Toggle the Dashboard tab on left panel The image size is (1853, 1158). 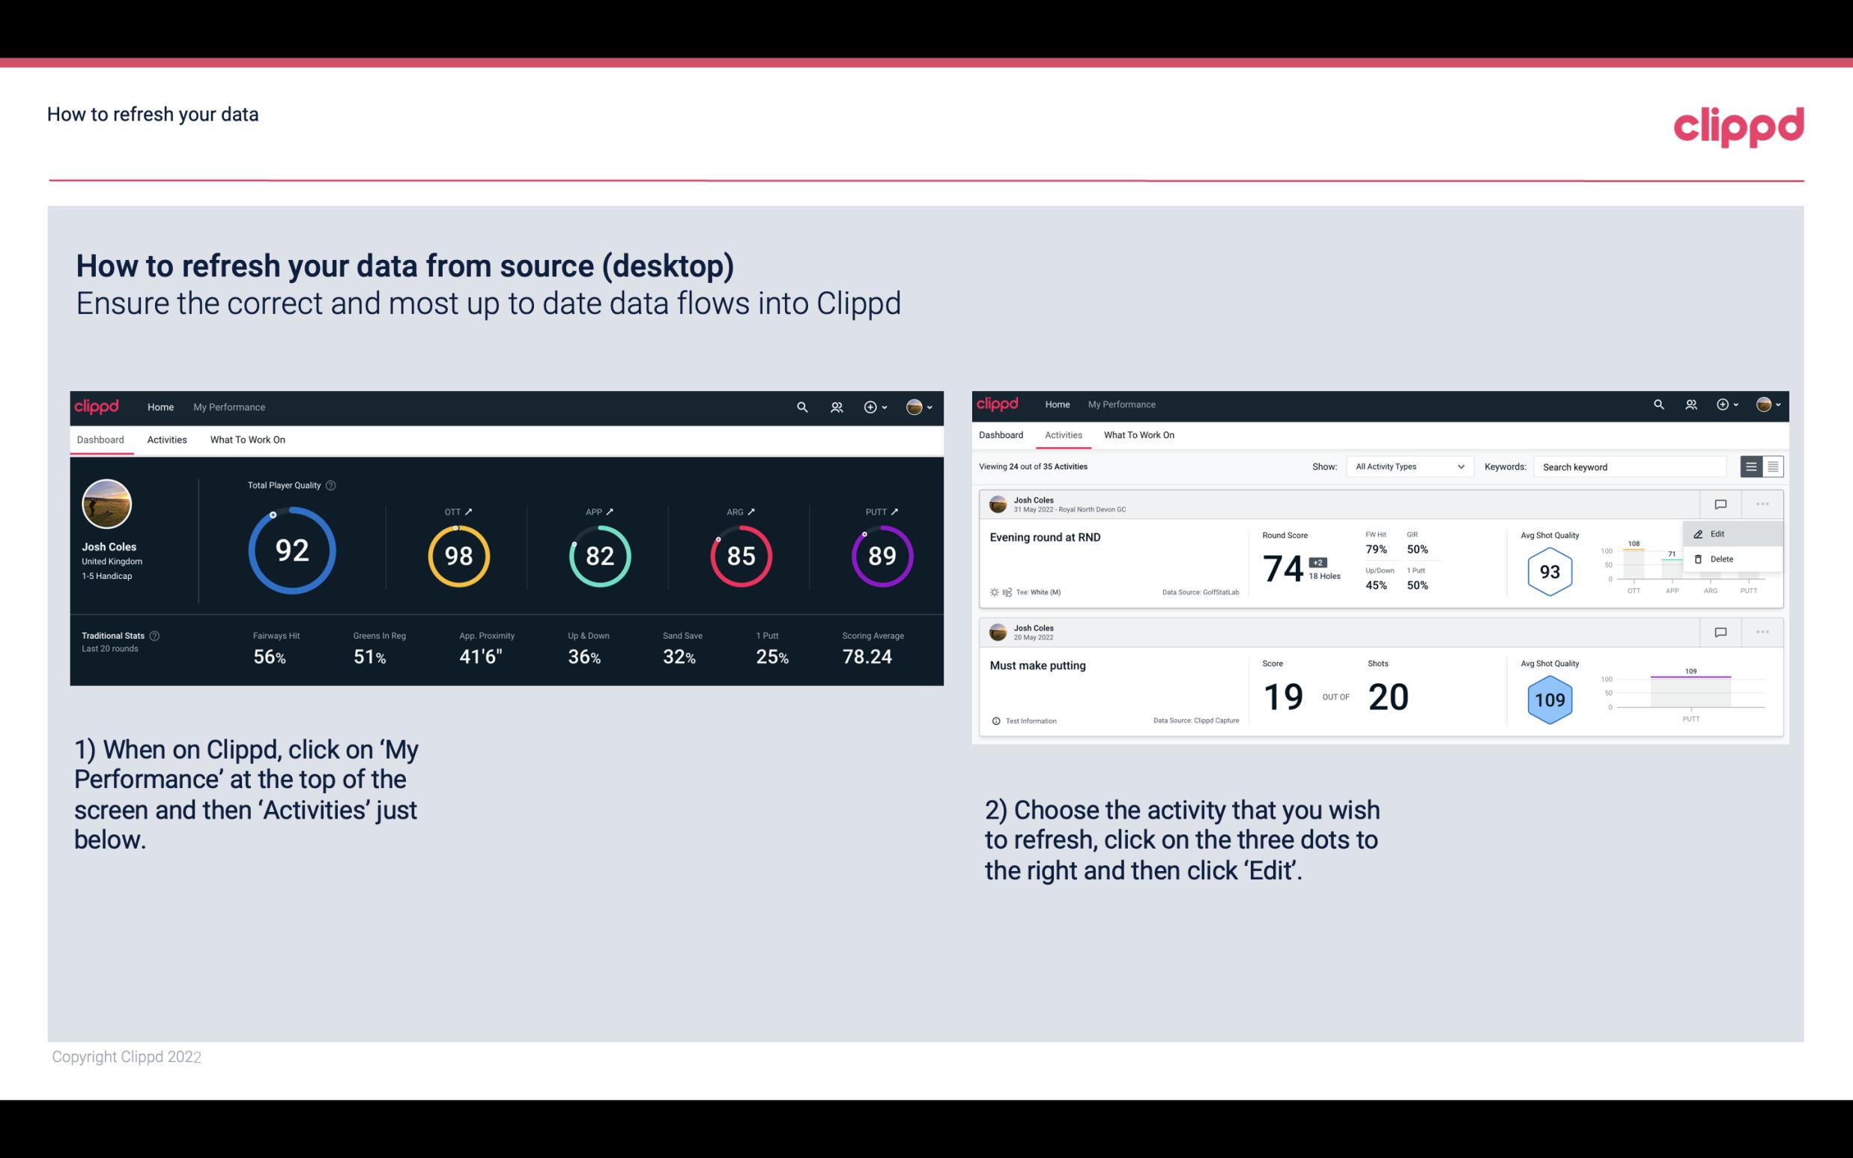pos(103,439)
